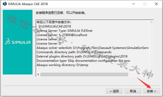Click the License Server 1: 27800@localhost line
Image resolution: width=163 pixels, height=97 pixels.
coord(62,35)
